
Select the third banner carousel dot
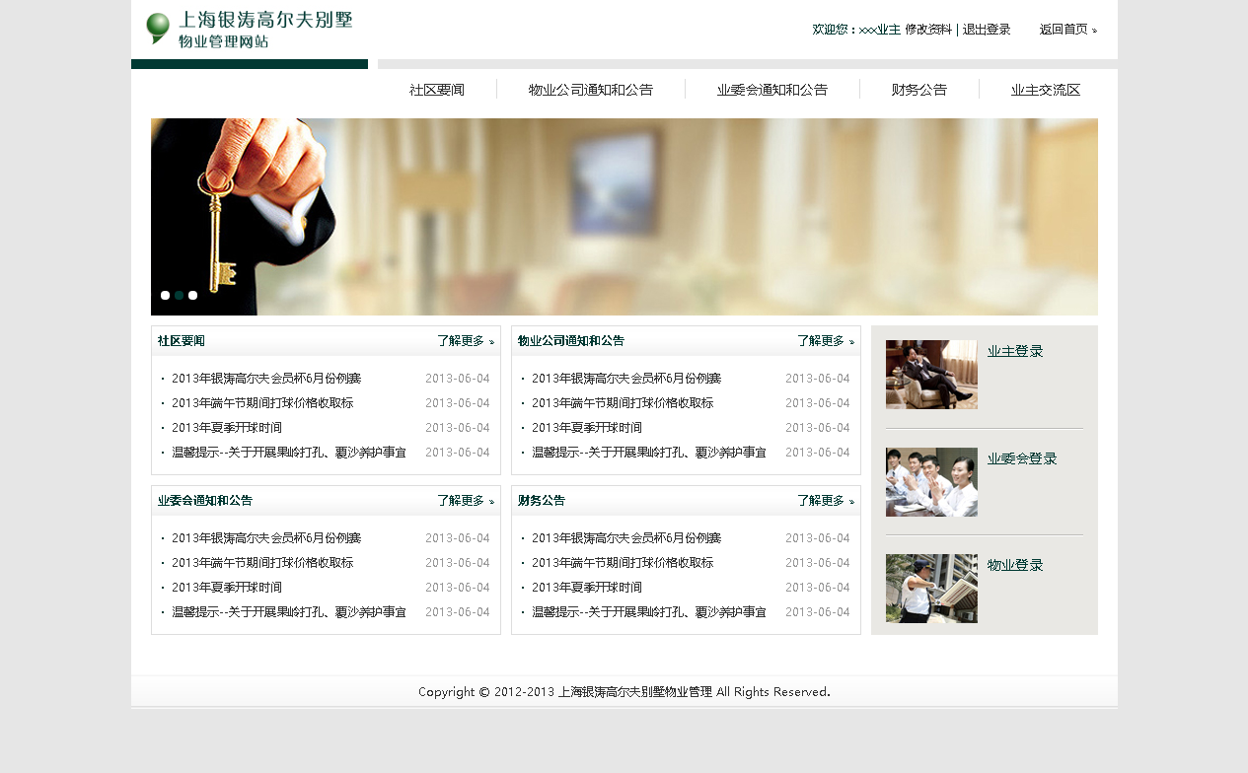pyautogui.click(x=192, y=295)
